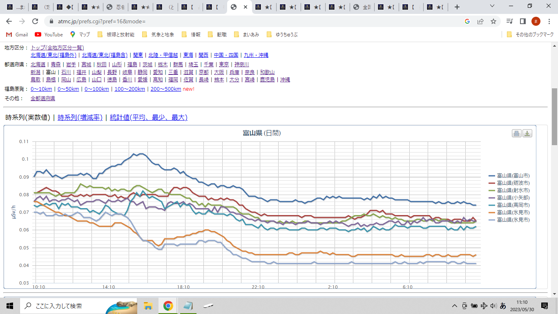Open the まいあみ bookmark folder
558x314 pixels.
[246, 35]
